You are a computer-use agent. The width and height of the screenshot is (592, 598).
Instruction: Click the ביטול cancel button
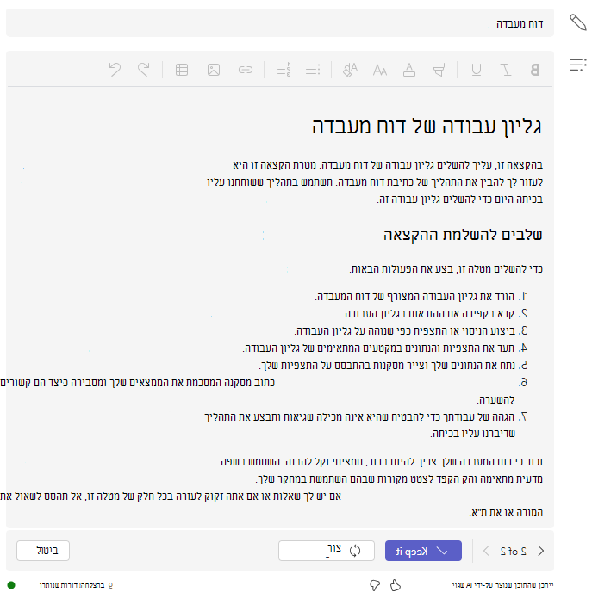(x=43, y=551)
